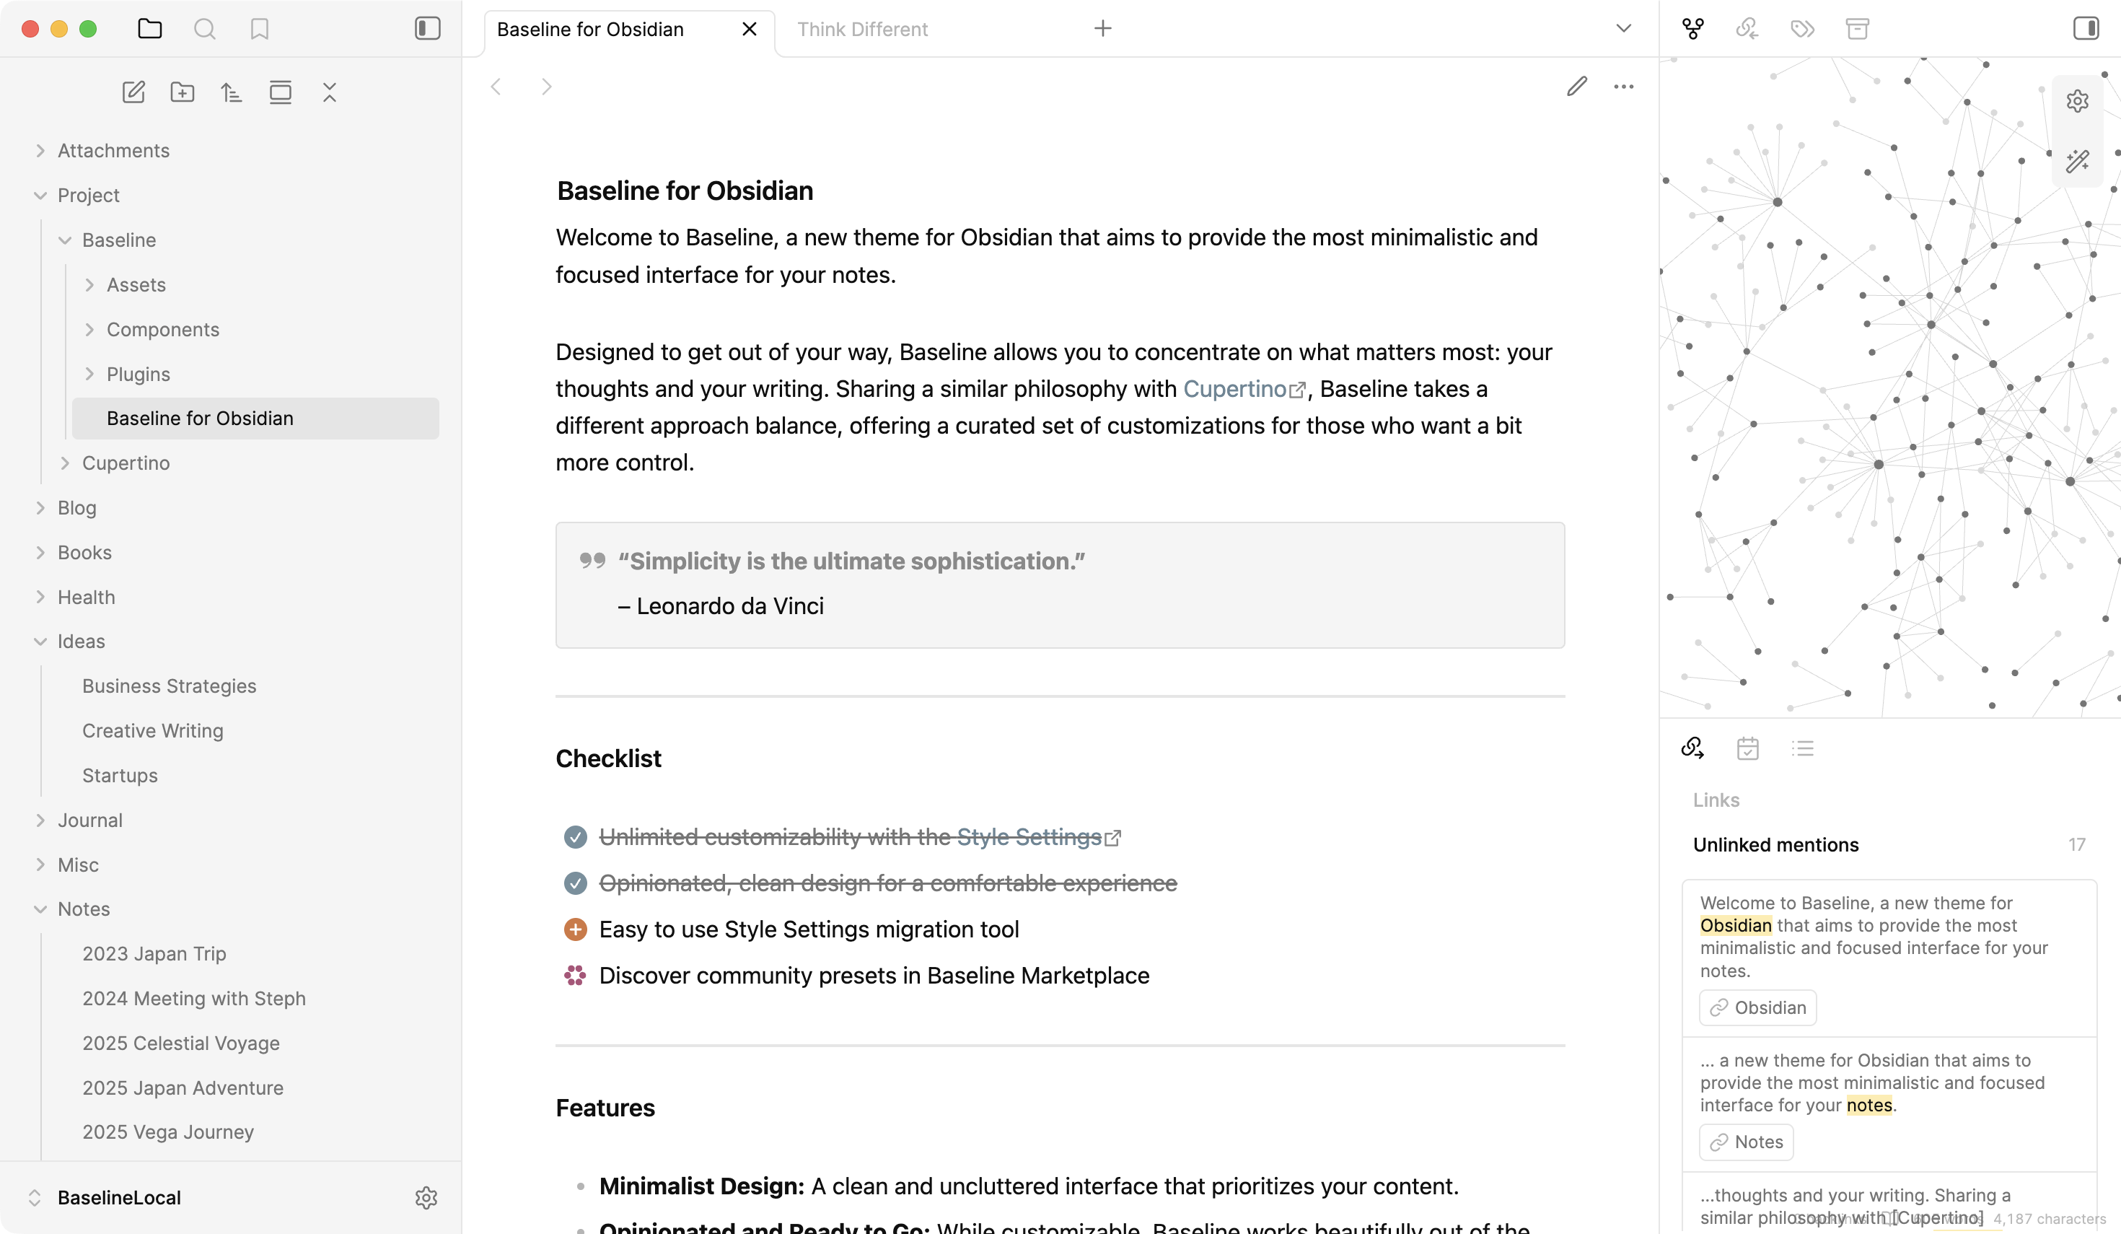Viewport: 2121px width, 1234px height.
Task: Expand the Journal folder
Action: click(x=40, y=819)
